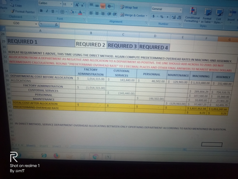238x179 pixels.
Task: Apply Percent Style
Action: pos(162,17)
